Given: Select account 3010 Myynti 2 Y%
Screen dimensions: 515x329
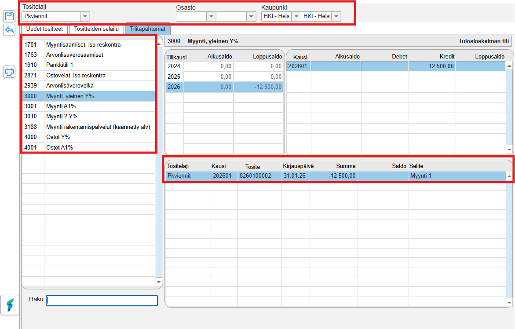Looking at the screenshot, I should [89, 117].
